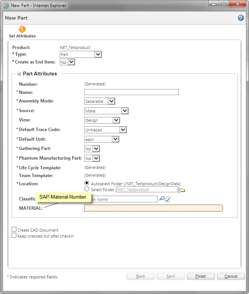Open the Assembly Mode dropdown

[x=100, y=101]
